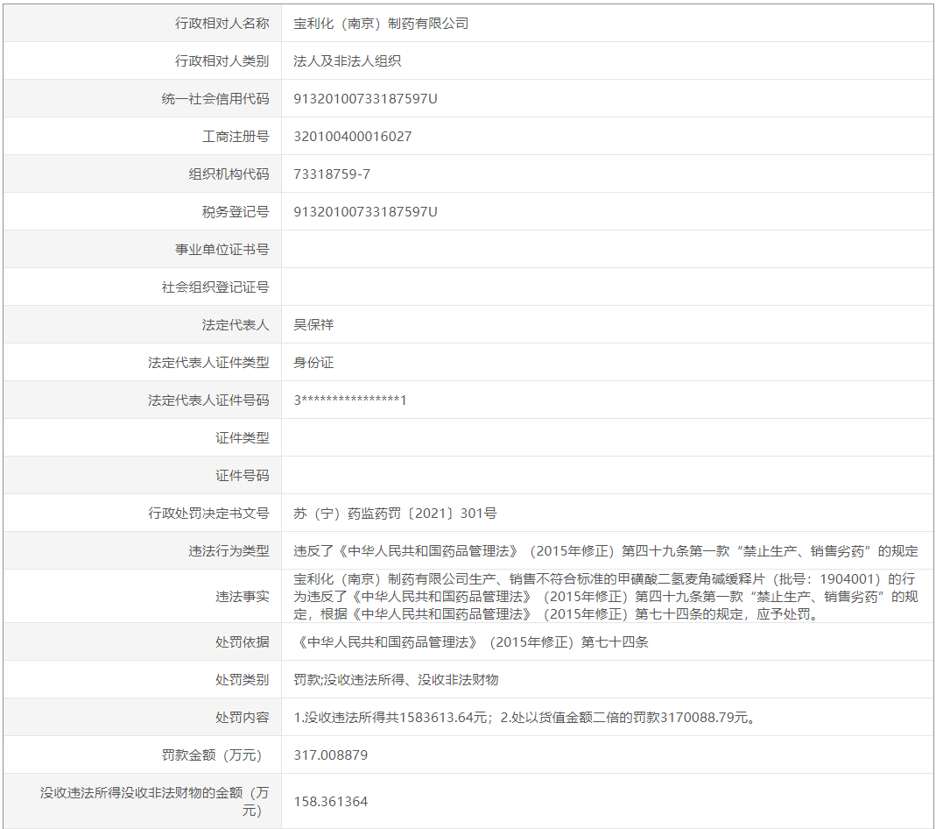Select the label '行政相对人类别'
The height and width of the screenshot is (829, 936).
tap(222, 61)
